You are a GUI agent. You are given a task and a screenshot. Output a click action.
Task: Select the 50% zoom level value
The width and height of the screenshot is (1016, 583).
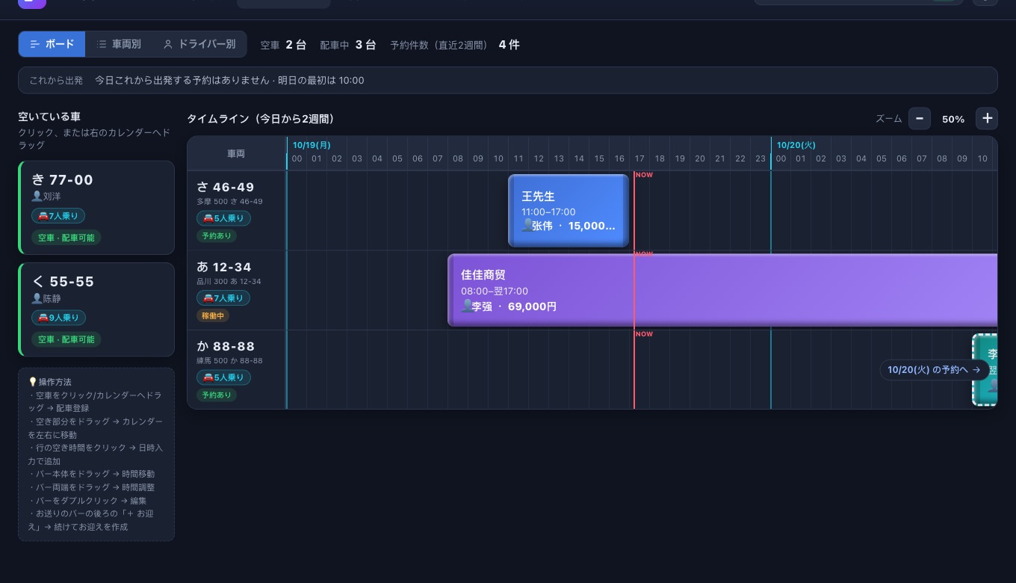(x=953, y=119)
